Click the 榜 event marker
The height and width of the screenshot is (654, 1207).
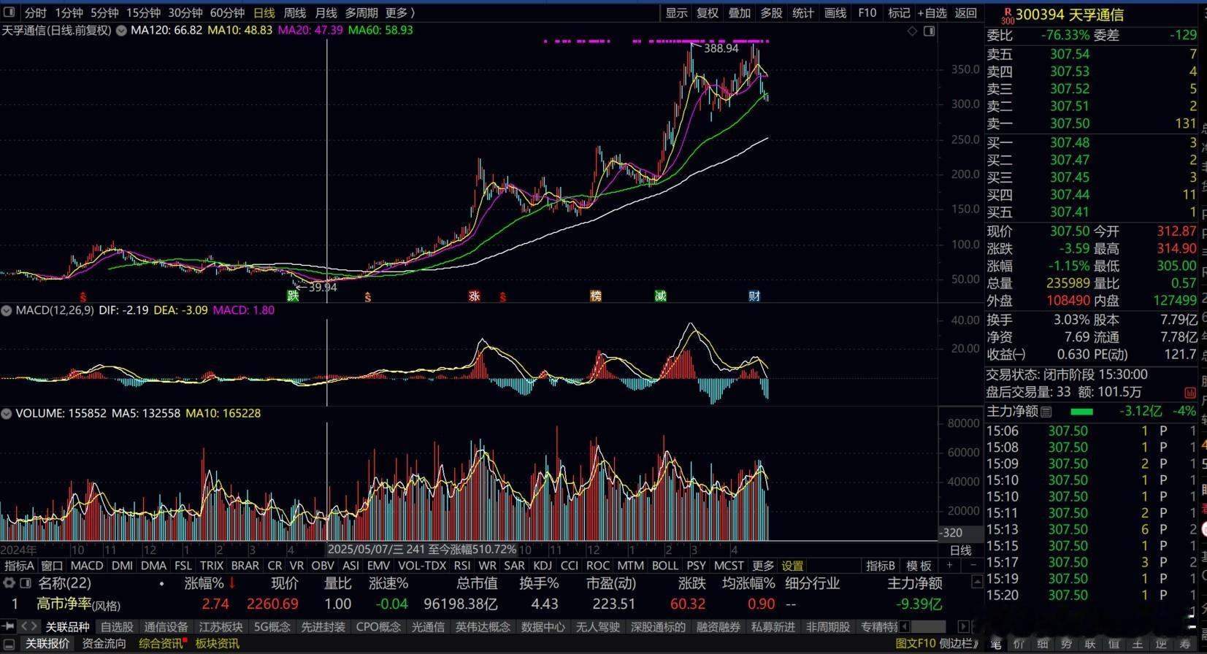click(596, 296)
